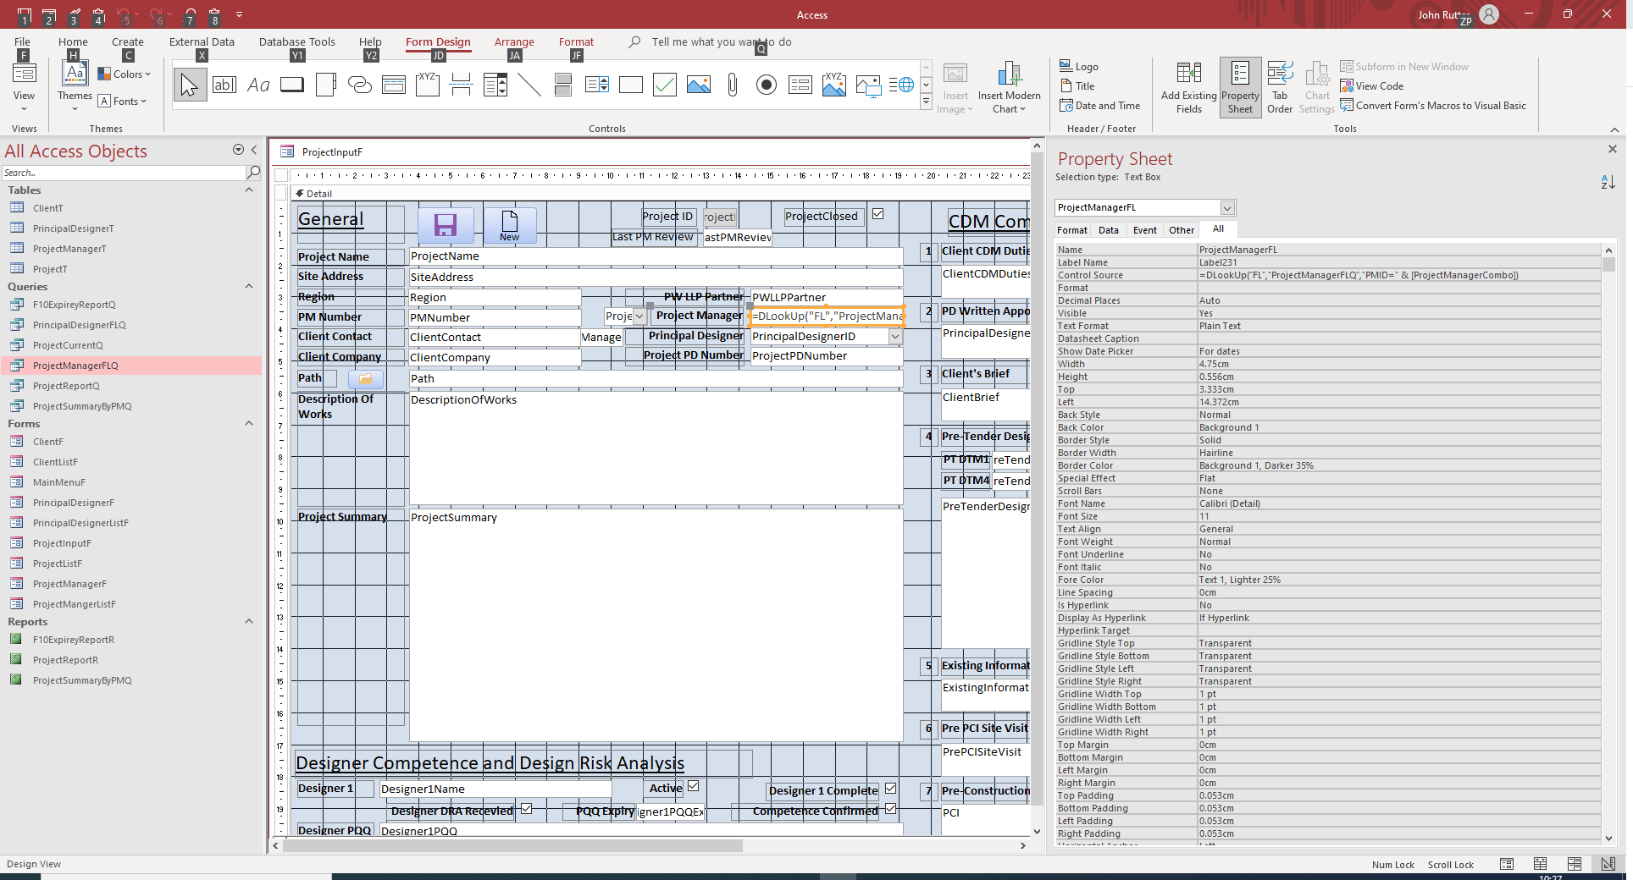Viewport: 1633px width, 880px height.
Task: Open the Database Tools ribbon tab
Action: pos(297,42)
